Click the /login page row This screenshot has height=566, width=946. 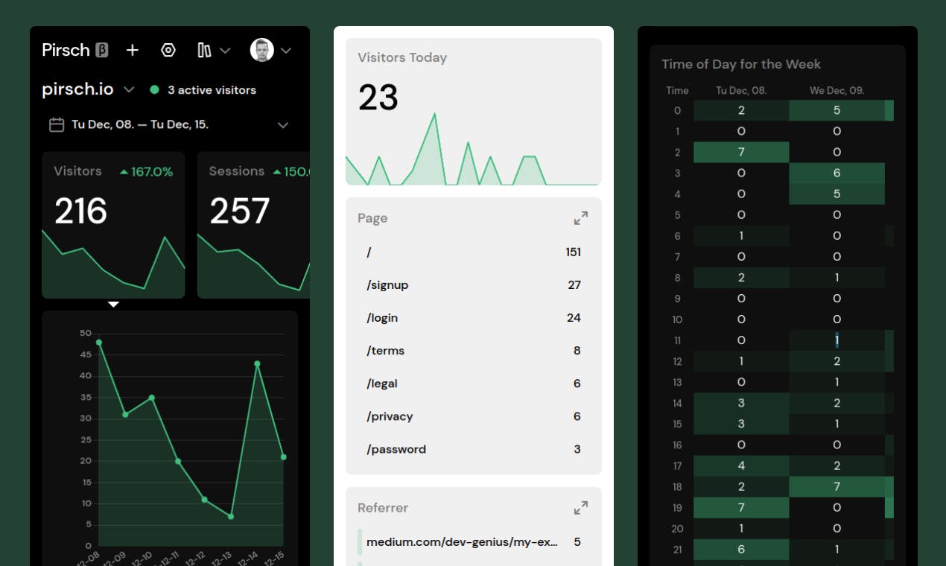(474, 318)
